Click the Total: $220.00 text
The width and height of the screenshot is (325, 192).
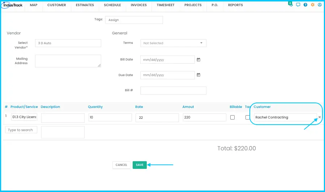click(x=236, y=149)
